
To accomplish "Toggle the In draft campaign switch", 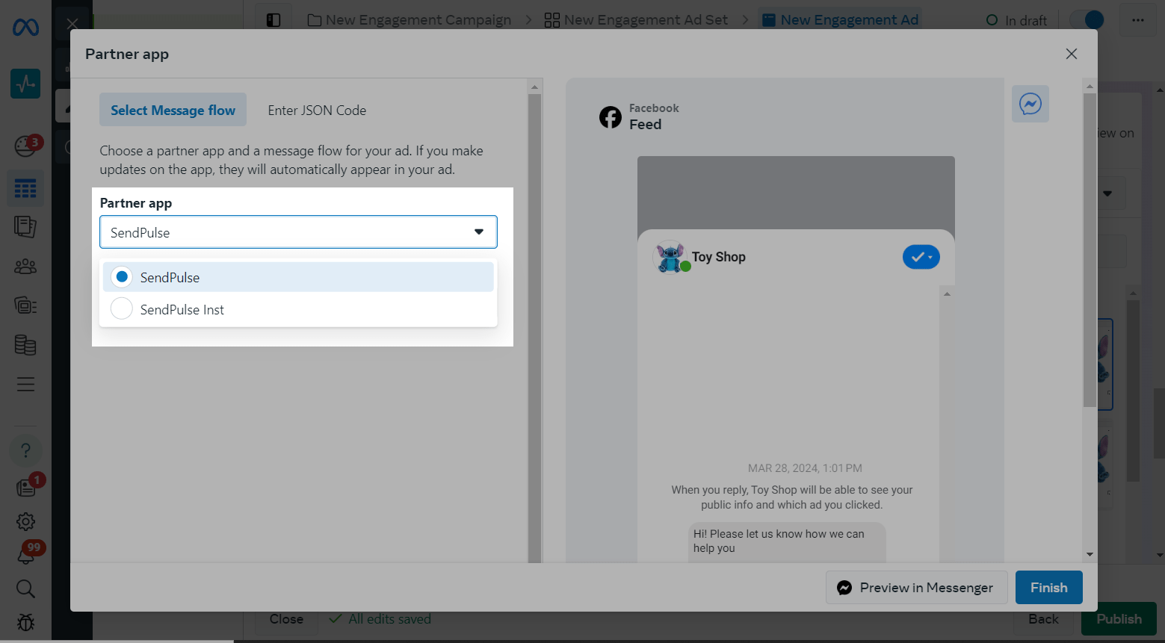I will click(x=1087, y=20).
